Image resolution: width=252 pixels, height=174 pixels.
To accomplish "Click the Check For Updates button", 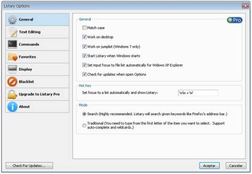I will [x=29, y=166].
